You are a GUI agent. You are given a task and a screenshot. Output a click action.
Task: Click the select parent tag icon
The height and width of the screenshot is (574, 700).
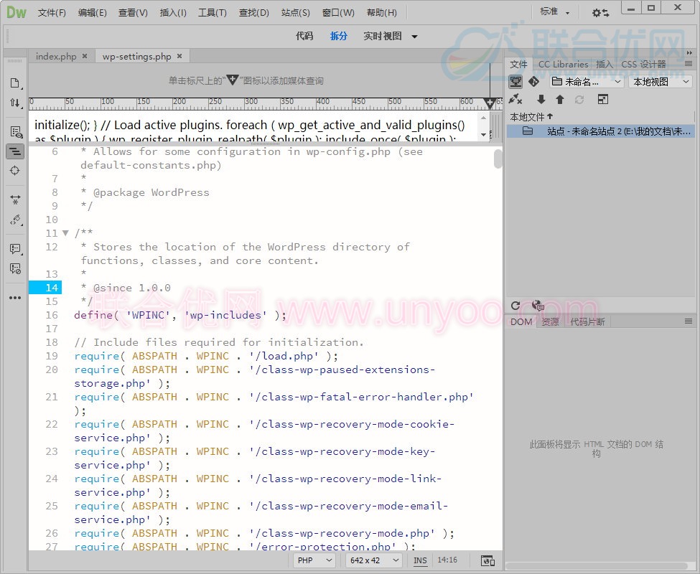15,220
